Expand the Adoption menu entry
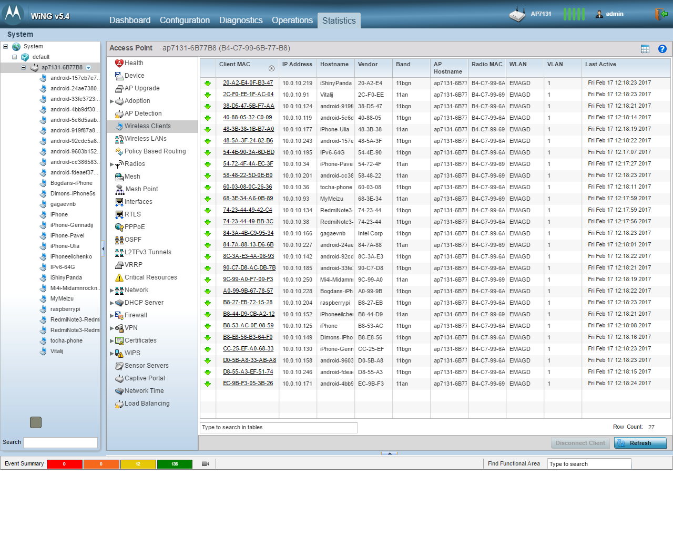Image resolution: width=673 pixels, height=538 pixels. coord(111,101)
